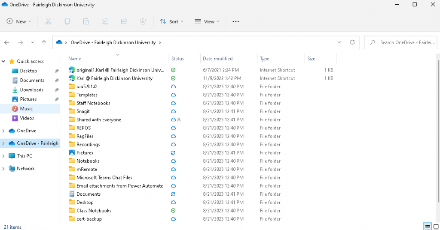
Task: Go up one folder level arrow
Action: click(44, 42)
